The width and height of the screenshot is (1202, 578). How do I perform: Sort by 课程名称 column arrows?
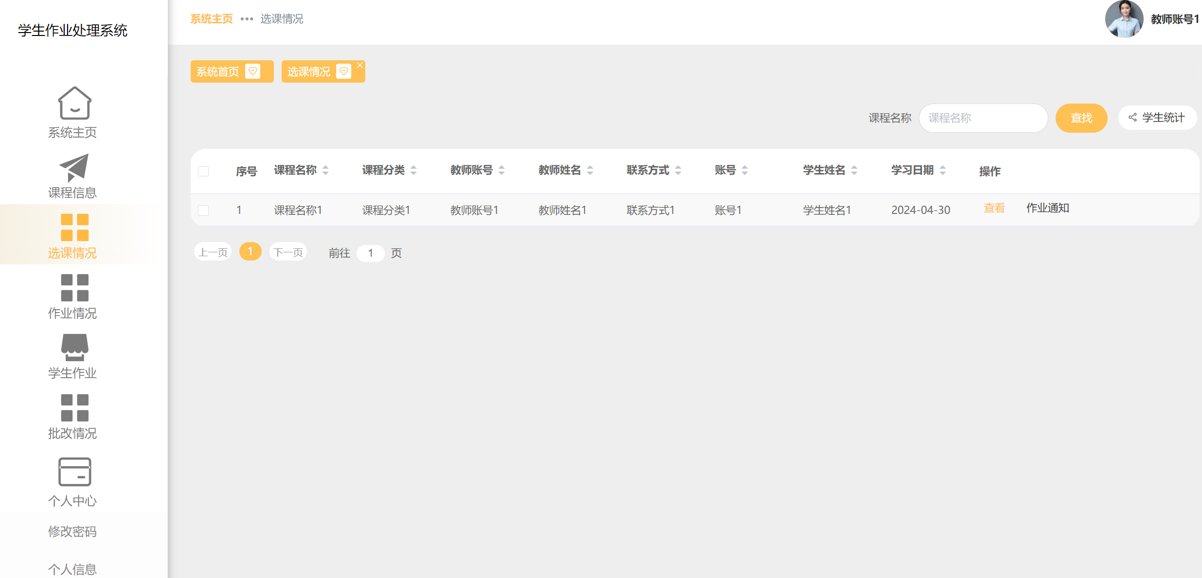click(x=325, y=170)
